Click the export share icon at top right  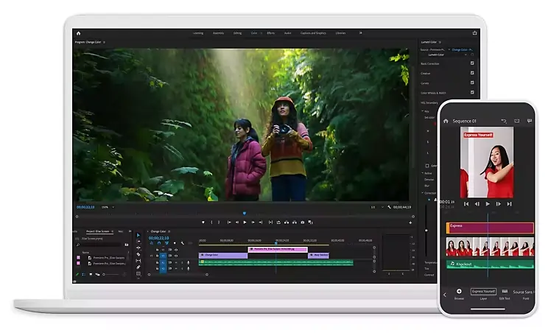pos(475,33)
